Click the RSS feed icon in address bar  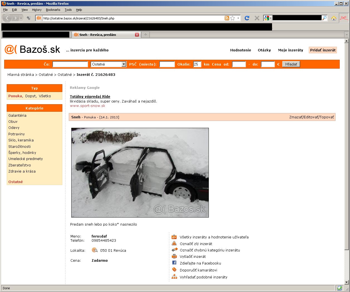(x=227, y=18)
